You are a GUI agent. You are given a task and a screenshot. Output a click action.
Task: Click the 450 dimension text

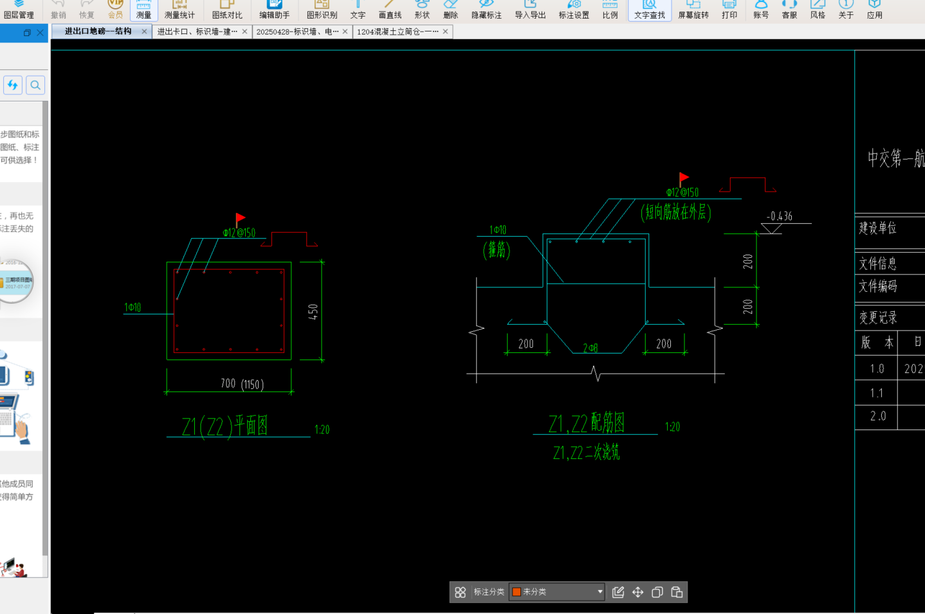[313, 312]
